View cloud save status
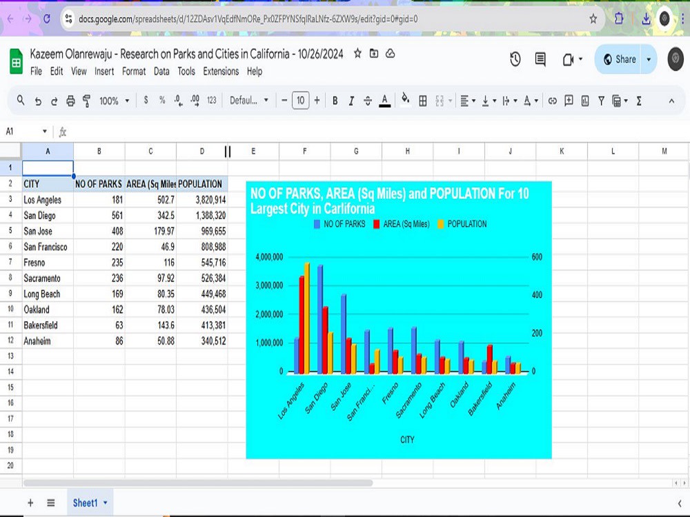The height and width of the screenshot is (517, 690). (x=390, y=54)
